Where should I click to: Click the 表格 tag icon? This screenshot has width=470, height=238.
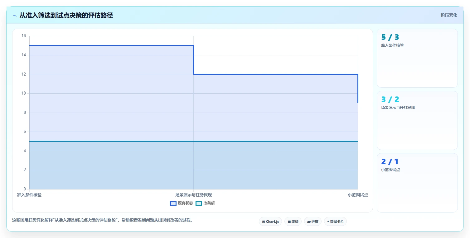pos(289,222)
